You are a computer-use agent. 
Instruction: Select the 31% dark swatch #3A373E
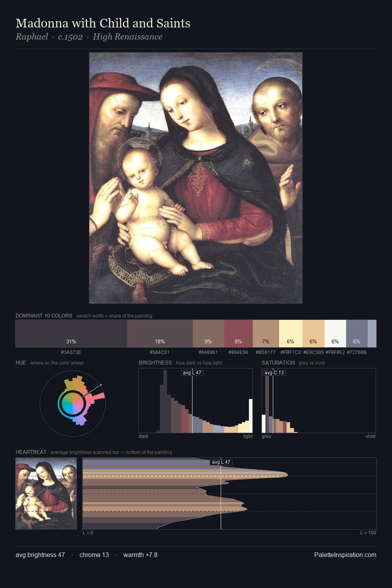tap(71, 334)
